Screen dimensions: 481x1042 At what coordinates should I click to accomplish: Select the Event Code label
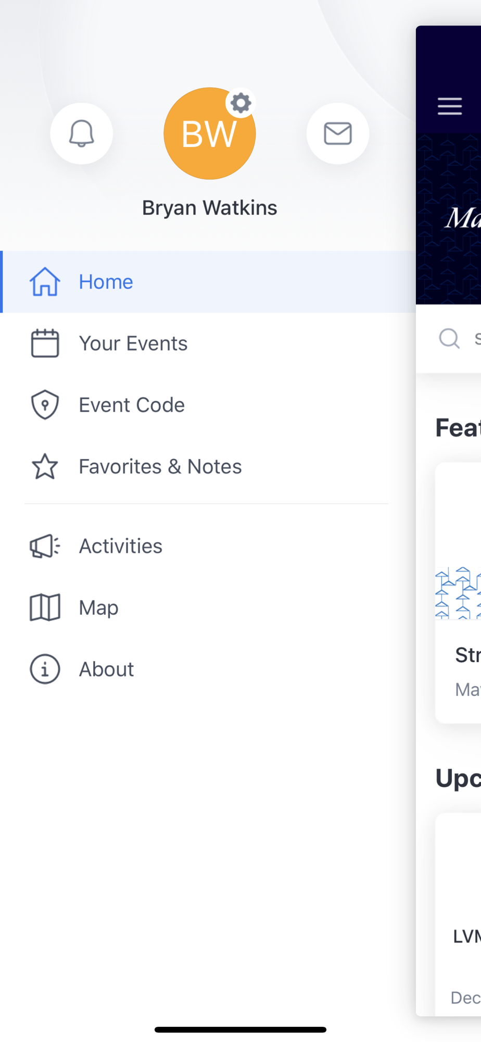click(132, 405)
